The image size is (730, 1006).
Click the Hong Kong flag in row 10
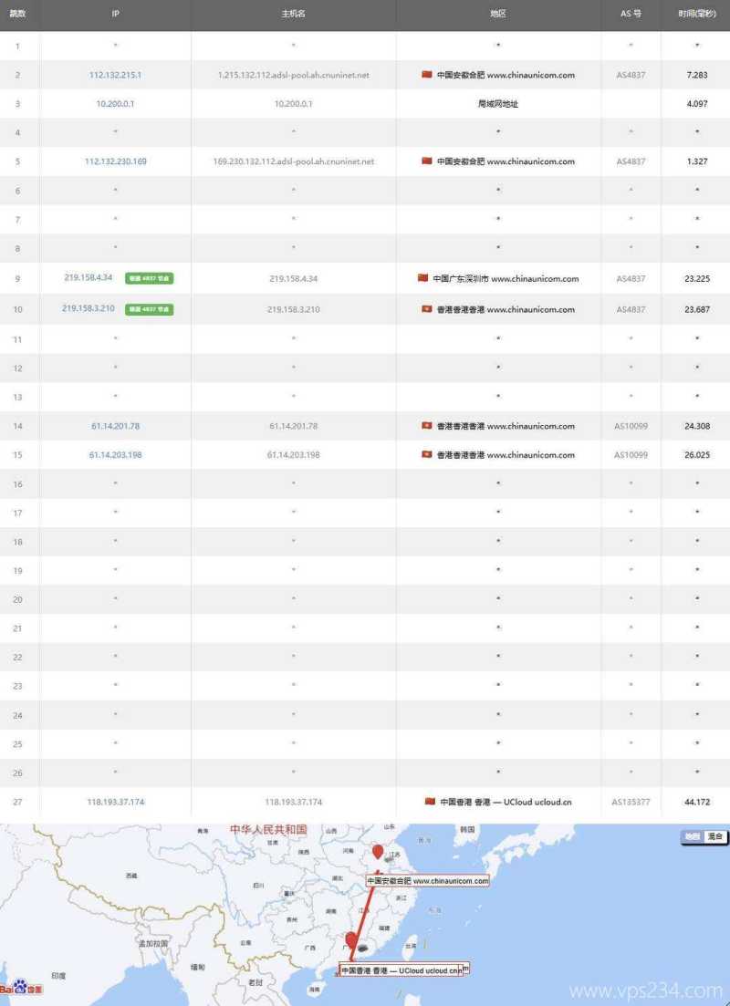pos(425,309)
